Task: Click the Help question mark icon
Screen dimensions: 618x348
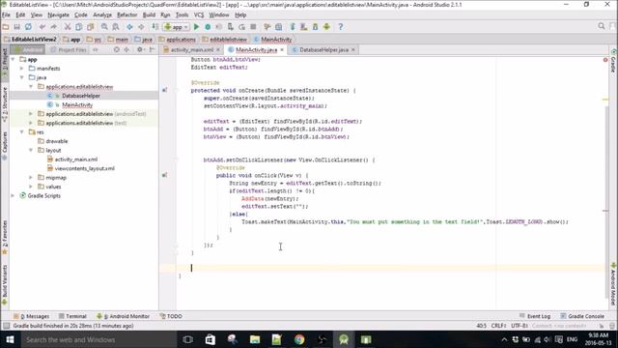Action: pyautogui.click(x=341, y=27)
